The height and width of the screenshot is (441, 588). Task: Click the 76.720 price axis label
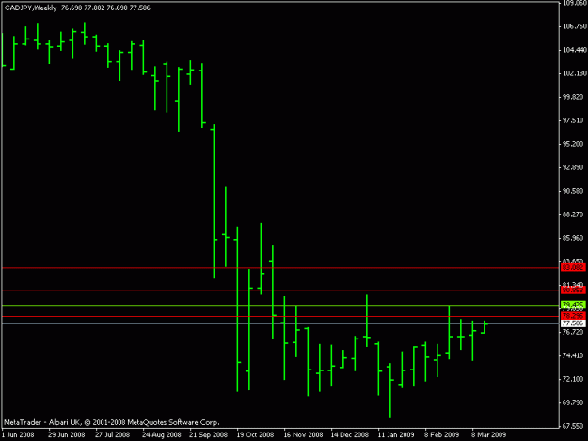click(x=573, y=332)
